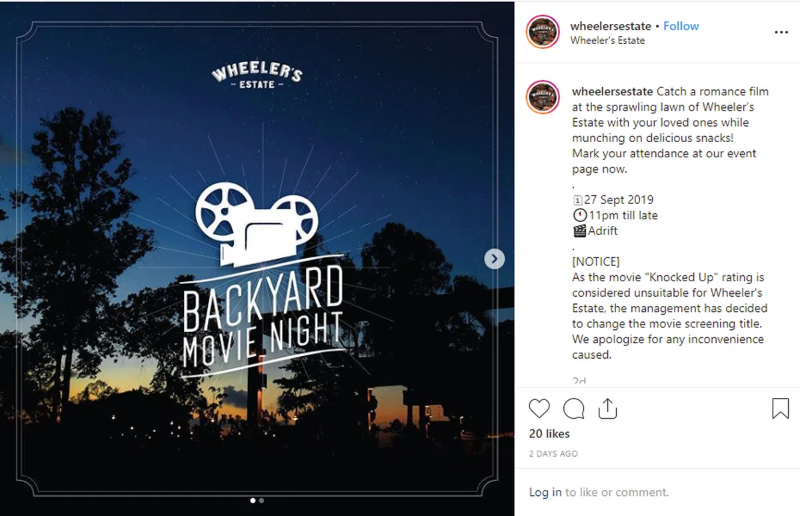The image size is (800, 516).
Task: Click the wheelersestate avatar in the post header
Action: point(543,32)
